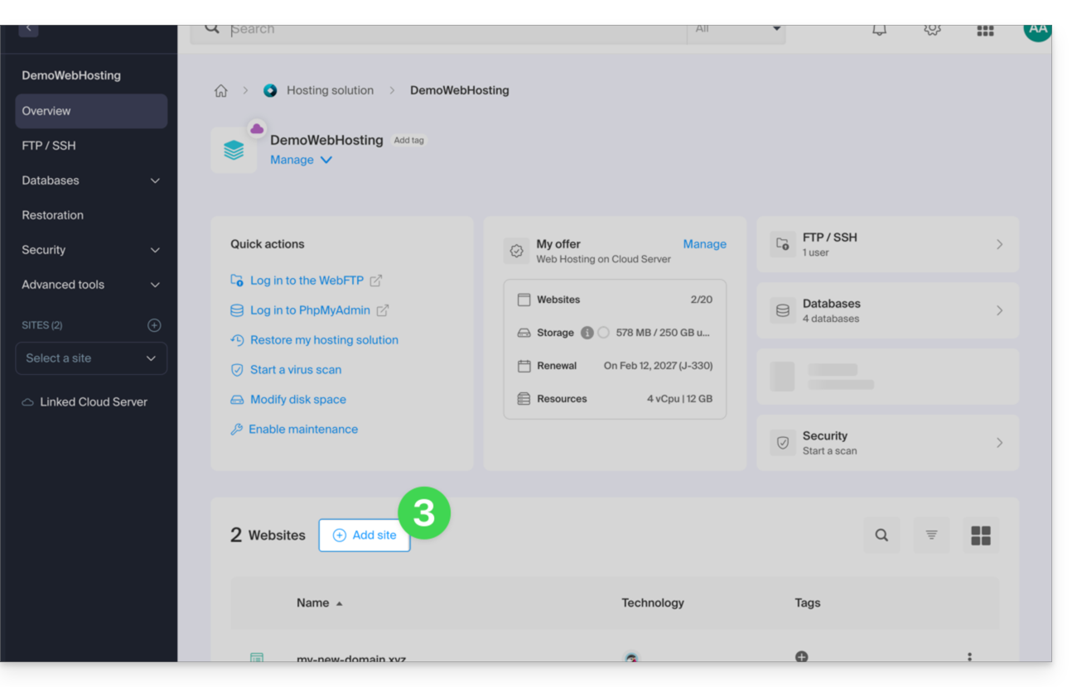Click the plus icon beside SITES (2)
Image resolution: width=1077 pixels, height=687 pixels.
[154, 325]
